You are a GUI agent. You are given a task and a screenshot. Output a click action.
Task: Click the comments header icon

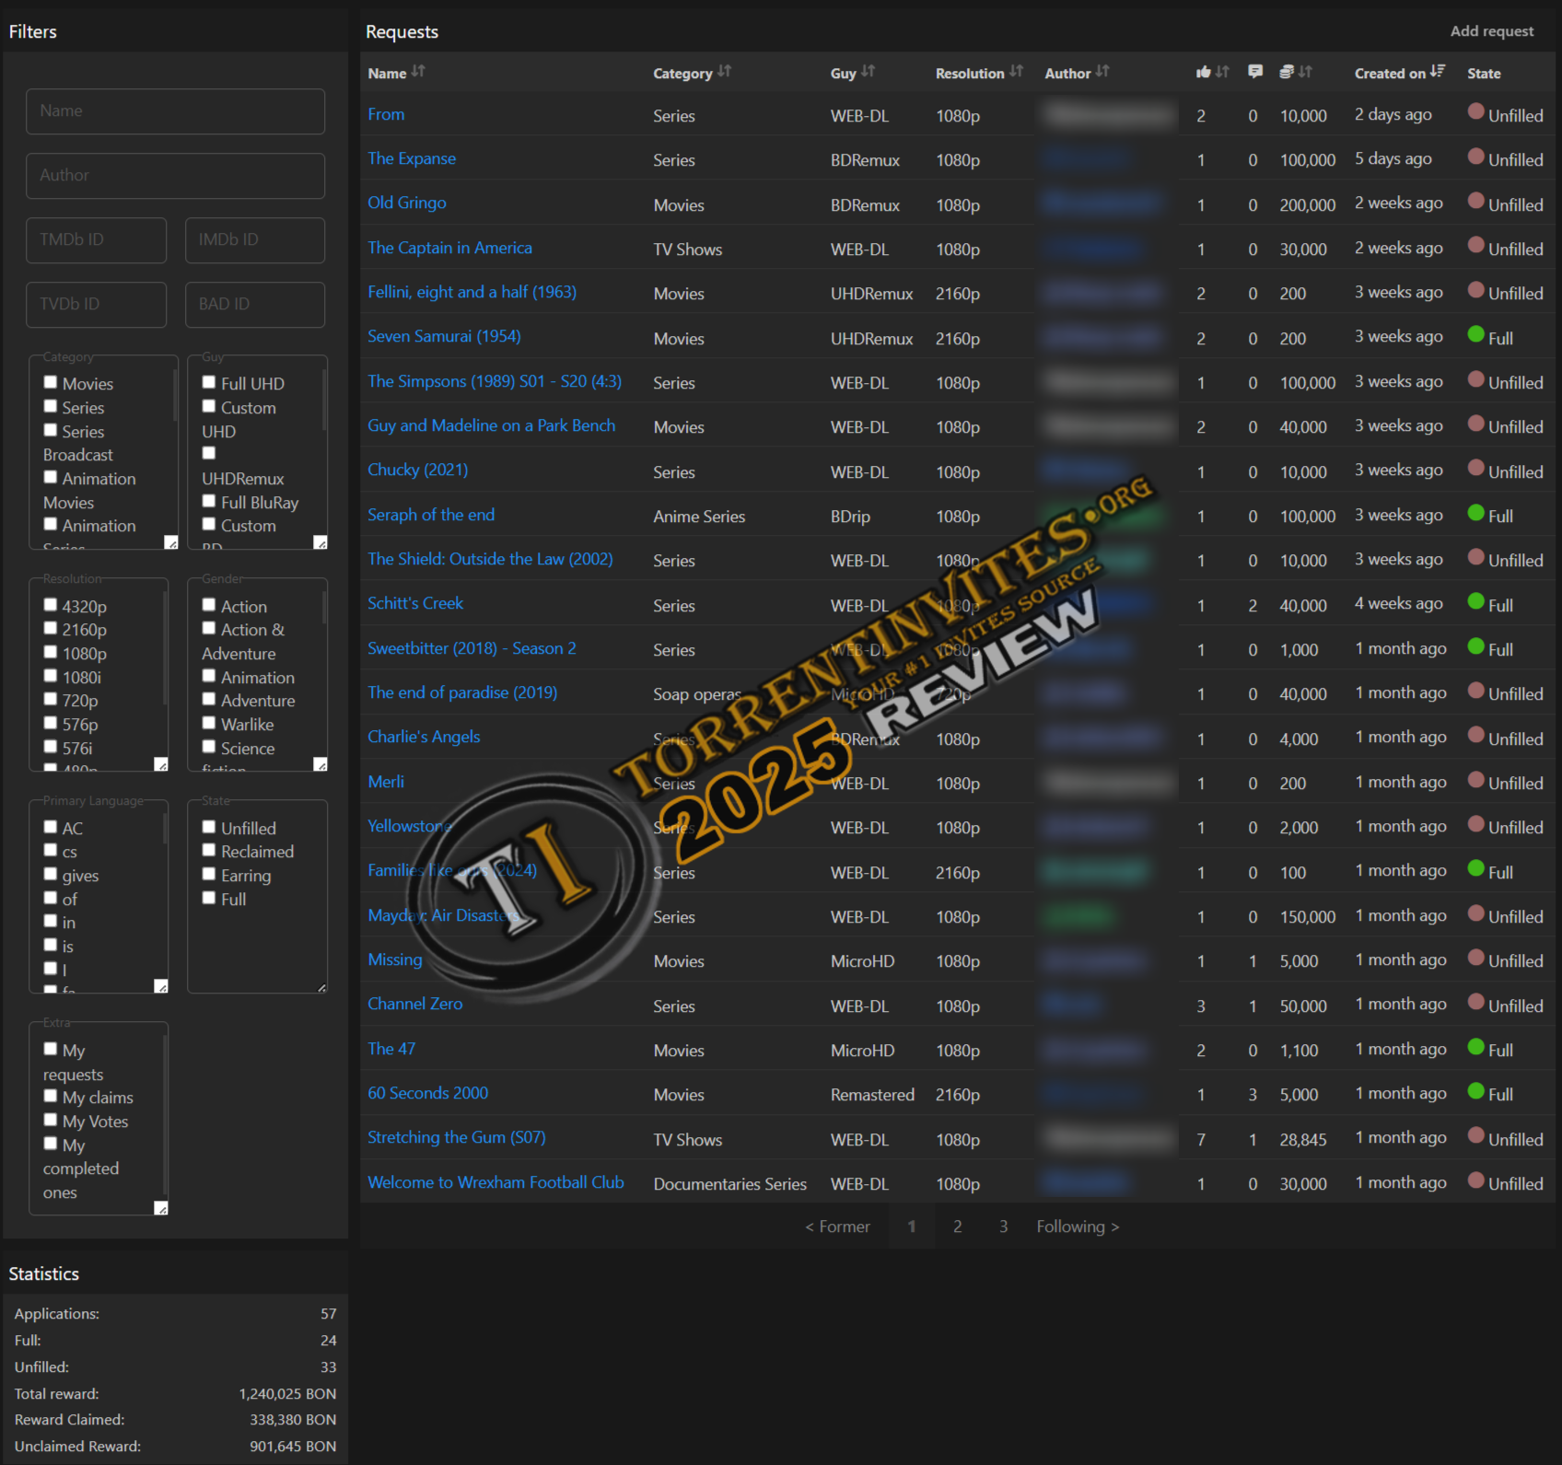1254,72
